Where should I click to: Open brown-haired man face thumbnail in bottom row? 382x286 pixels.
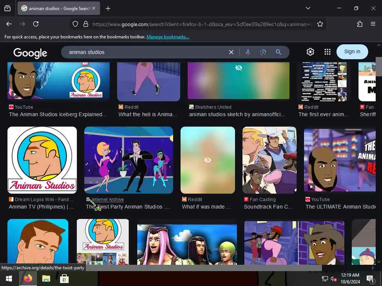(38, 242)
